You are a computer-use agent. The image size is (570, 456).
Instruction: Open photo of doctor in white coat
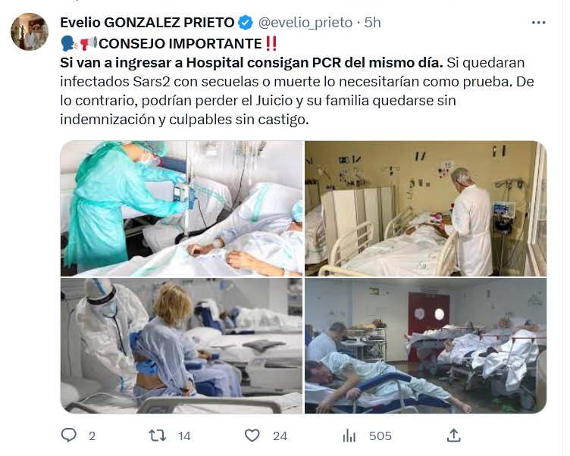(x=425, y=208)
